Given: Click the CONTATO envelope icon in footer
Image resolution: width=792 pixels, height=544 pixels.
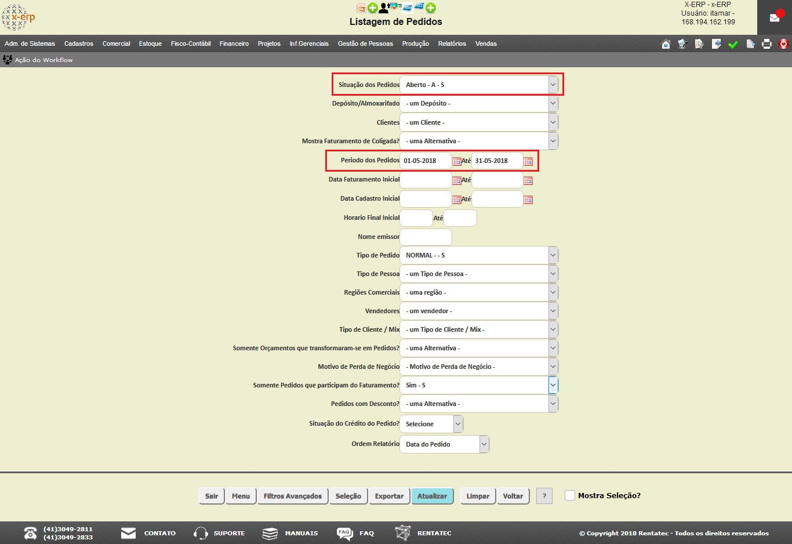Looking at the screenshot, I should [128, 533].
